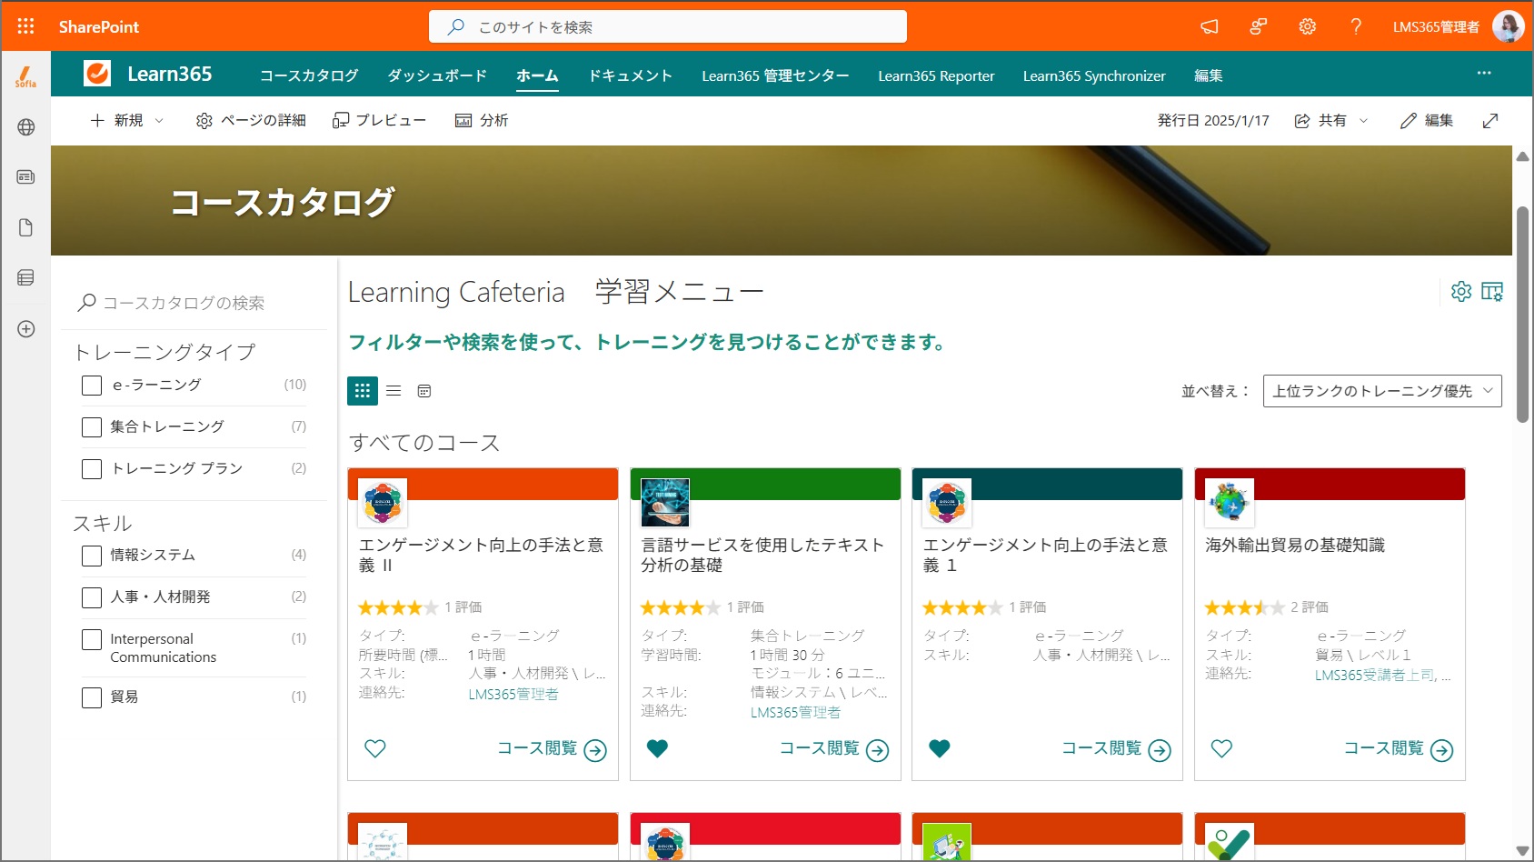1534x862 pixels.
Task: Click the 海外輸出貿易の基礎知識 course thumbnail
Action: (1230, 503)
